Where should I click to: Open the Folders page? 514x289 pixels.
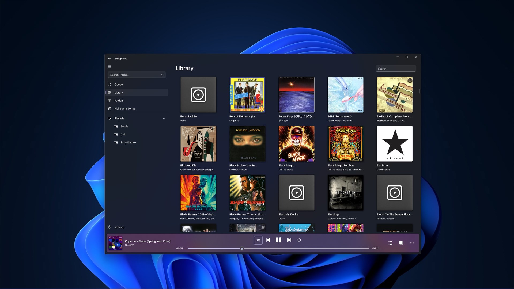[x=119, y=101]
